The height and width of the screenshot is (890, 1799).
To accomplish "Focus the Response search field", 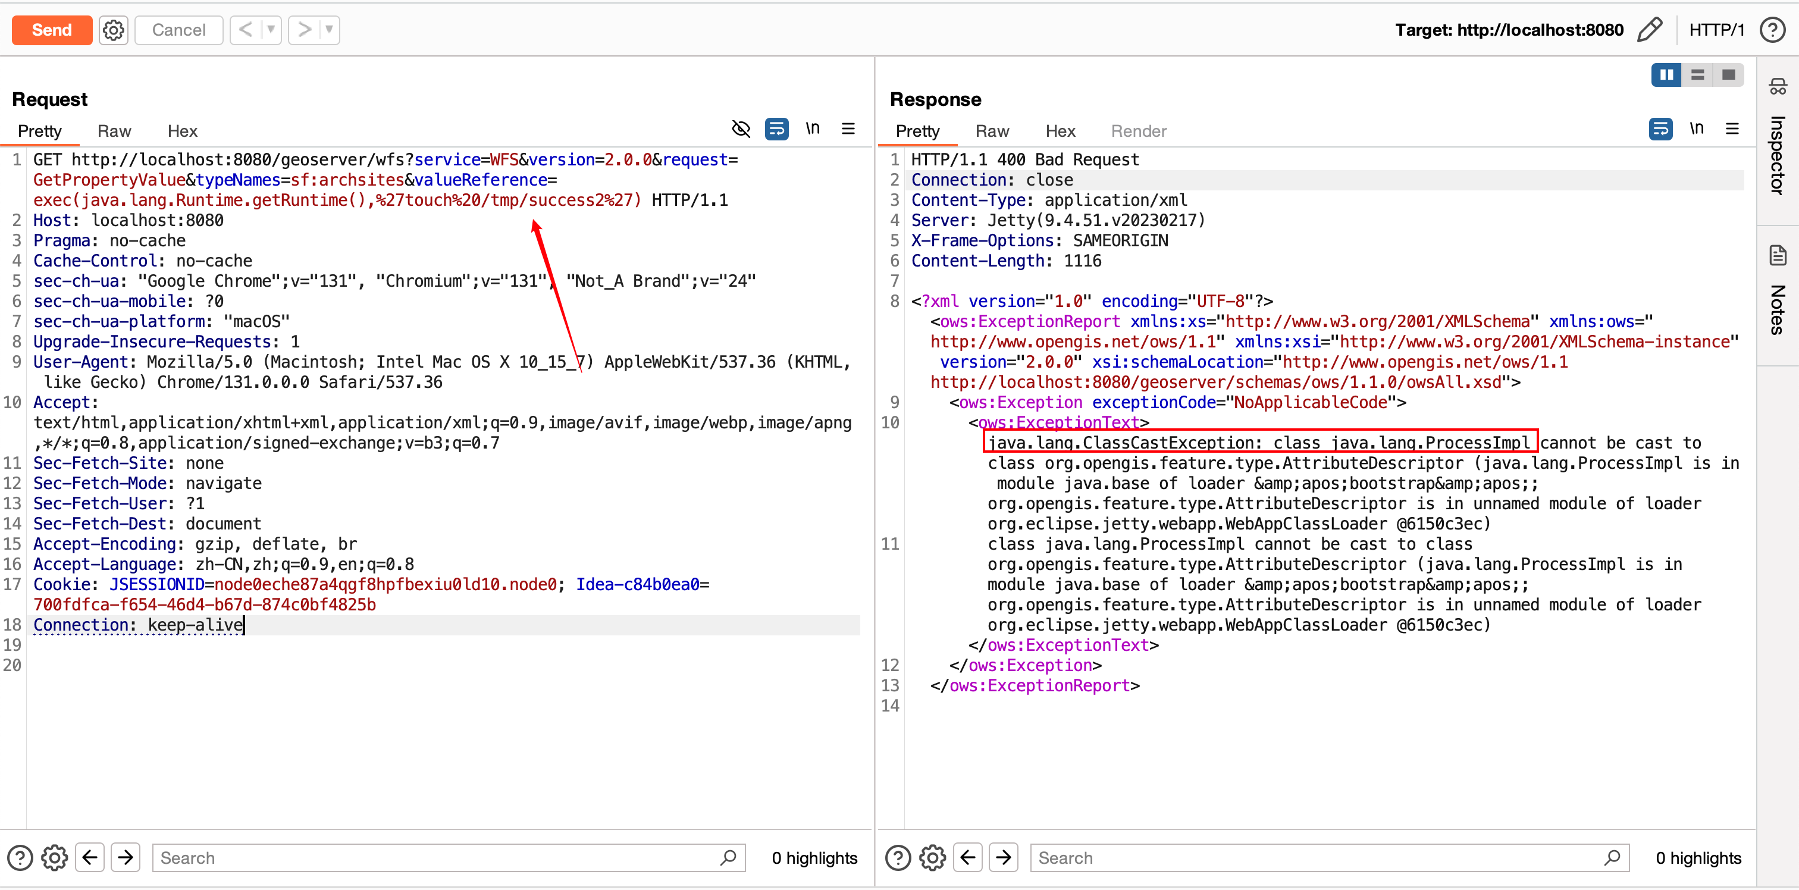I will pos(1330,858).
